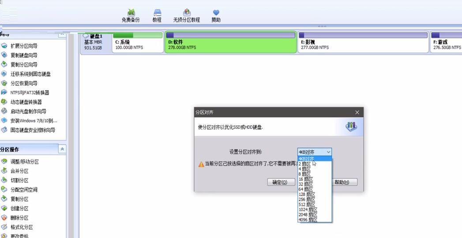Open 动态硬盘转换器 icon
462x238 pixels.
[4, 102]
